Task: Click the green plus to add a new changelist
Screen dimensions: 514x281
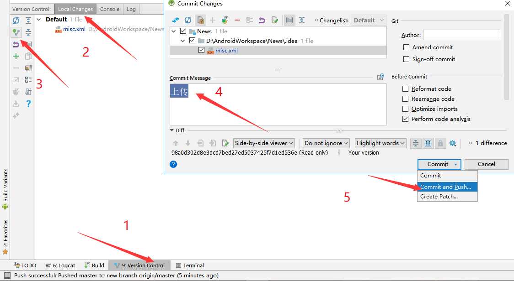Action: pos(16,56)
